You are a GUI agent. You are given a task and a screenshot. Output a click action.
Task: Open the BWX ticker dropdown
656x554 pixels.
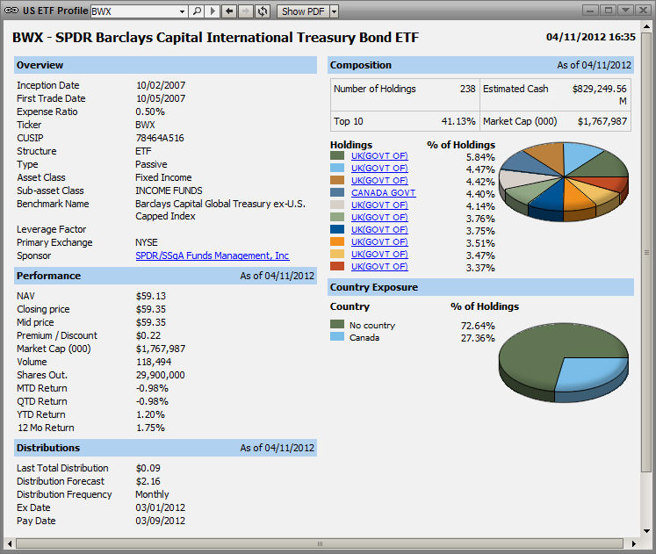[182, 11]
